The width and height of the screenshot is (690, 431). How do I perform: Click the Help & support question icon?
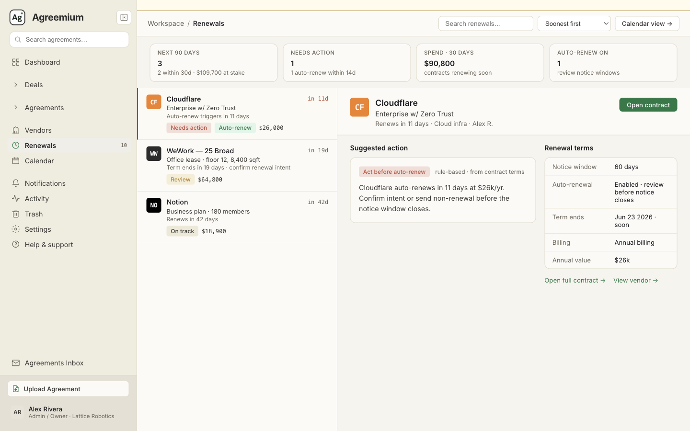[x=16, y=245]
